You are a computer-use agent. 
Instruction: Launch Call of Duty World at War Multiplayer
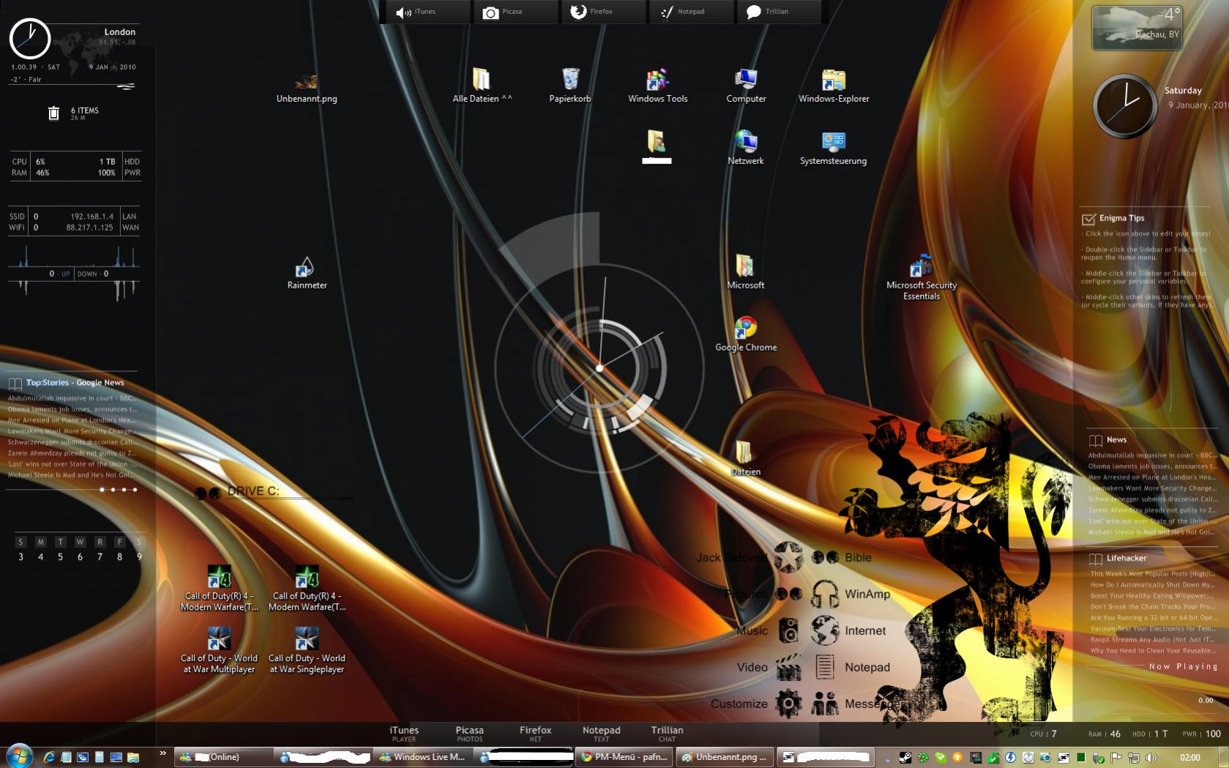(219, 649)
